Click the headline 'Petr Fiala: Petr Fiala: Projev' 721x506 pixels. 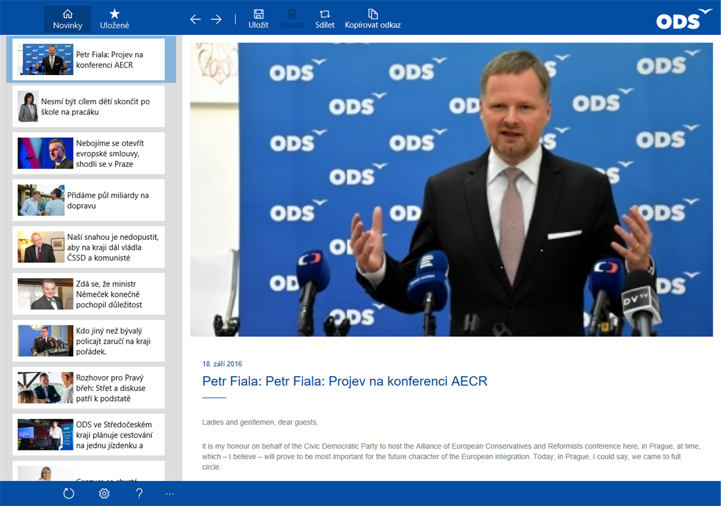345,382
